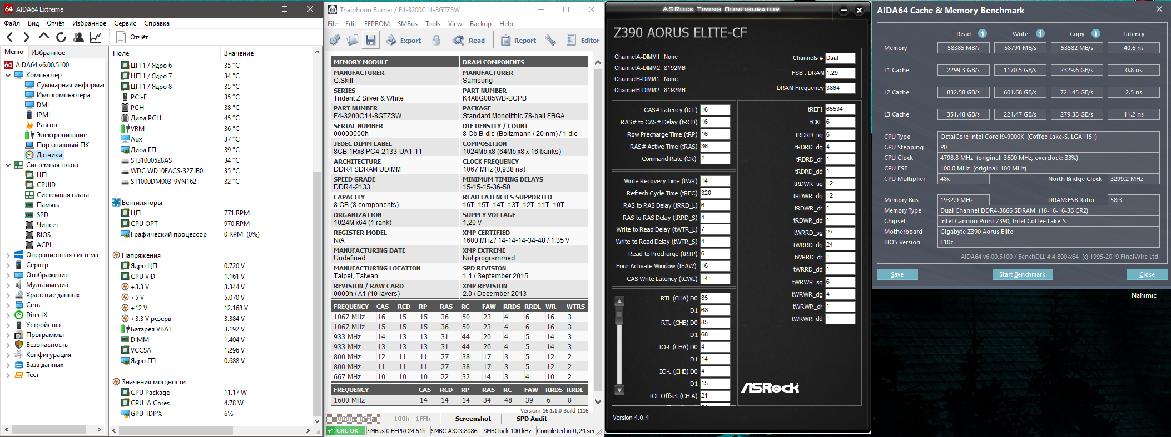Image resolution: width=1171 pixels, height=437 pixels.
Task: Go forward in AIDA64 navigation toolbar
Action: 26,37
